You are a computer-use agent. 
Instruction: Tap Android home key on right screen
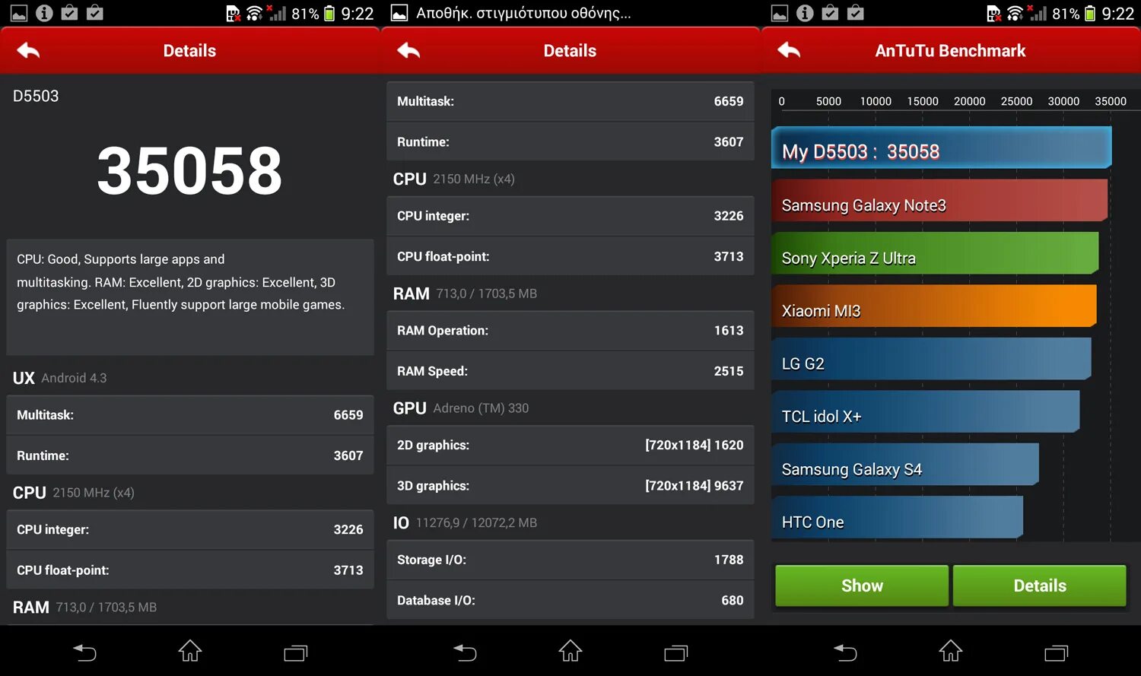[951, 651]
